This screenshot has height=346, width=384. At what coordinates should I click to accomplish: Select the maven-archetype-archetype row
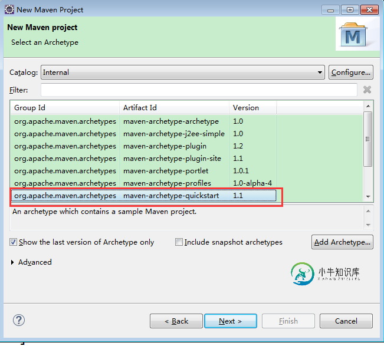point(143,121)
